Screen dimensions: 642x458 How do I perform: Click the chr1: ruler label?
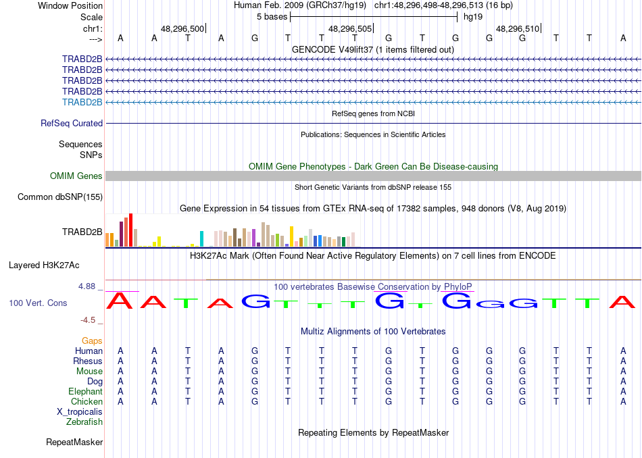pyautogui.click(x=93, y=28)
